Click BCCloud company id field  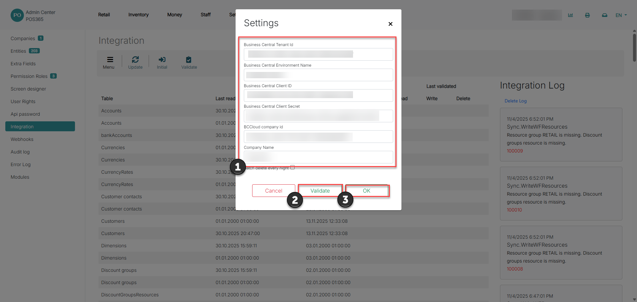318,137
